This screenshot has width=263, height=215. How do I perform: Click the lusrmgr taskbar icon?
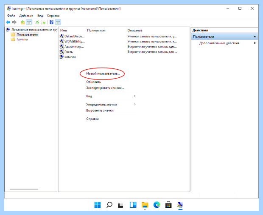click(180, 205)
